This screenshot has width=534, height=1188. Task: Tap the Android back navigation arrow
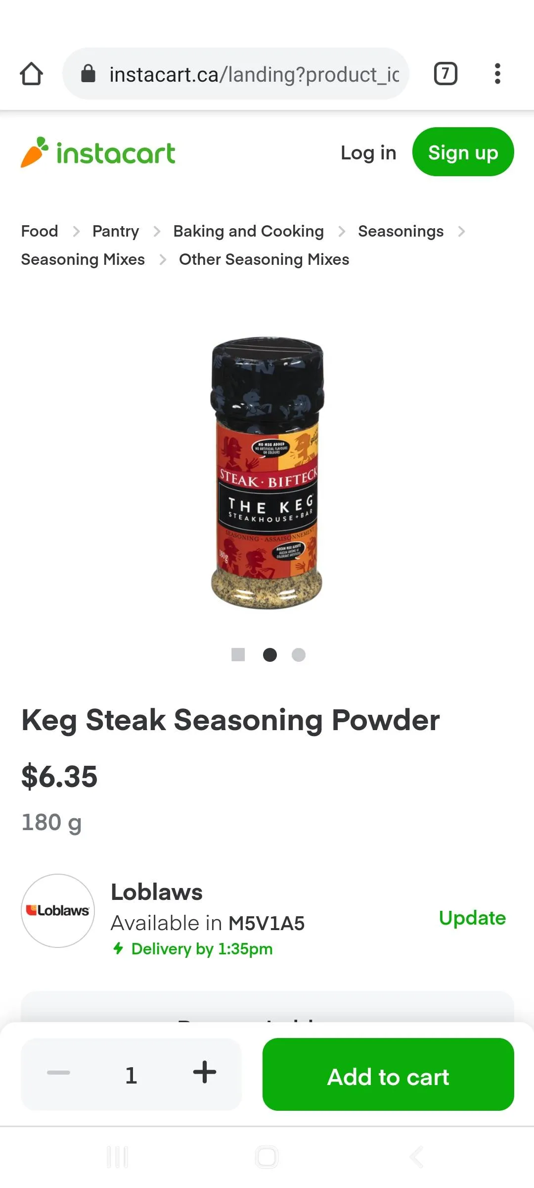416,1157
